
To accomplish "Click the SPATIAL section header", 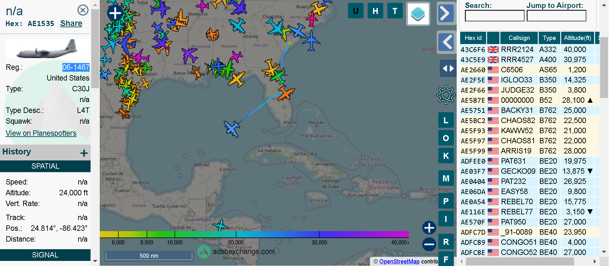I will (45, 166).
